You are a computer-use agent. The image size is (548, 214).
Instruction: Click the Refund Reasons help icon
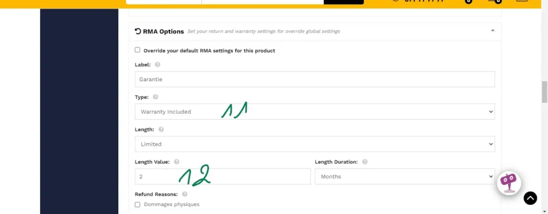click(185, 194)
